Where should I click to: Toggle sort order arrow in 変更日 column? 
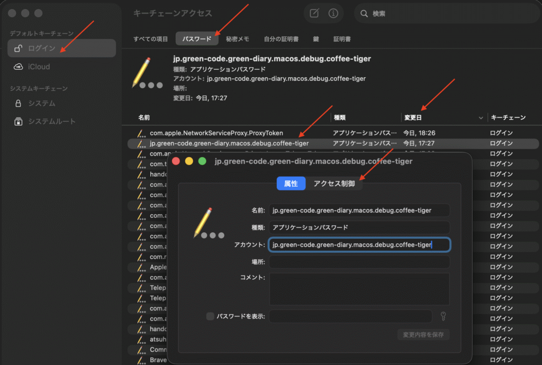[x=481, y=117]
